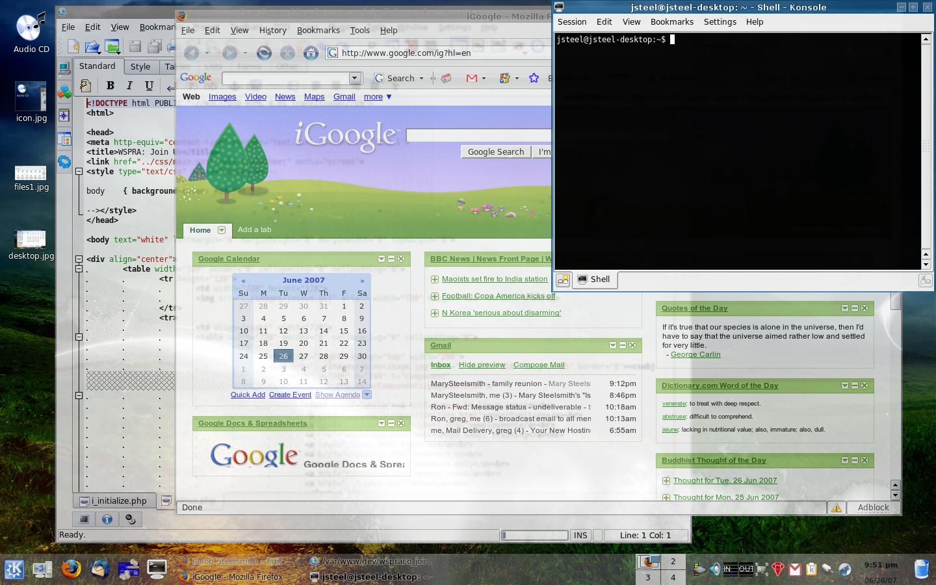Open the History menu in Firefox
Viewport: 936px width, 585px height.
pyautogui.click(x=272, y=30)
